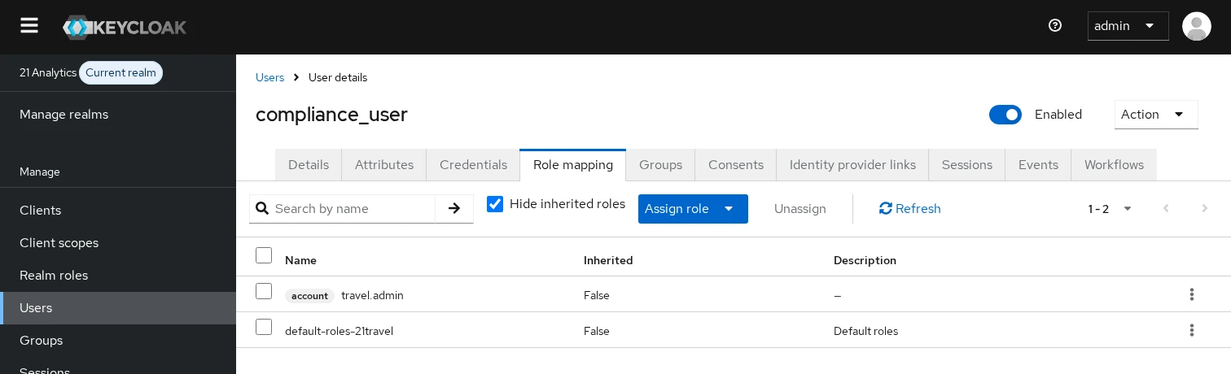
Task: Click the user avatar icon
Action: tap(1196, 26)
